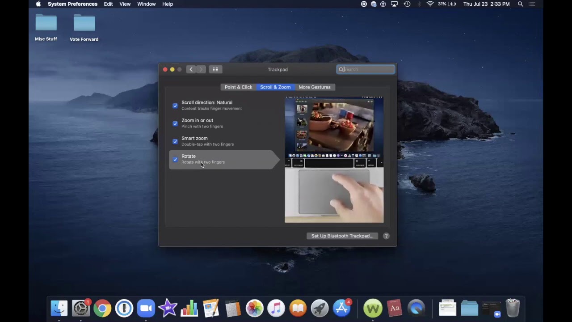This screenshot has height=322, width=572.
Task: Launch Zoom from the dock
Action: (146, 308)
